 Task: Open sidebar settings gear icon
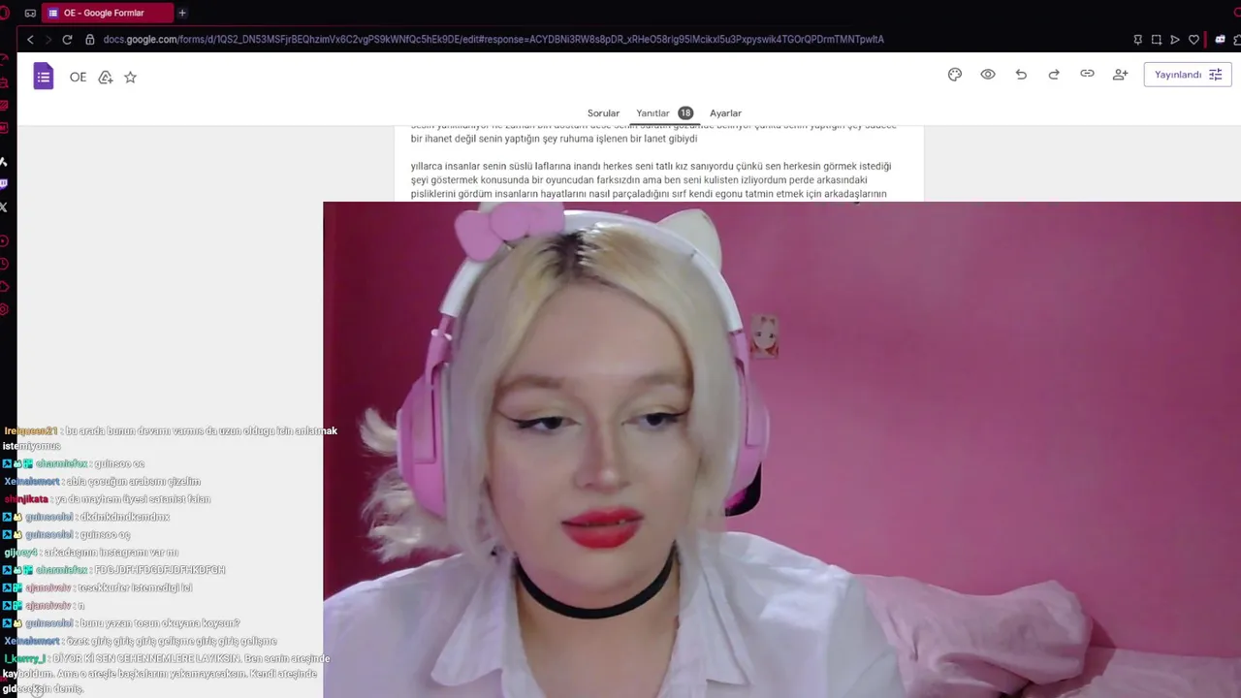coord(4,309)
